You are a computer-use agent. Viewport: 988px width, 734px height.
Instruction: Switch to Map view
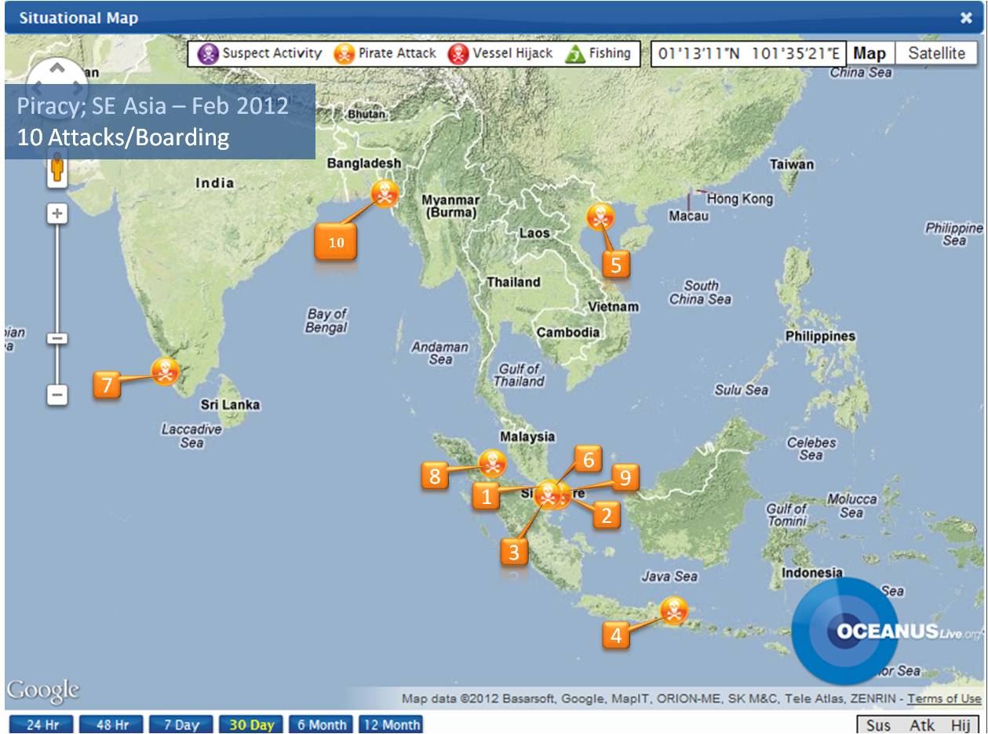tap(870, 53)
